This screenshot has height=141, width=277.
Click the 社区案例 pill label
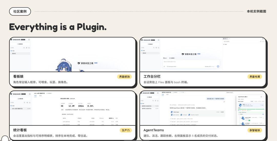point(20,11)
